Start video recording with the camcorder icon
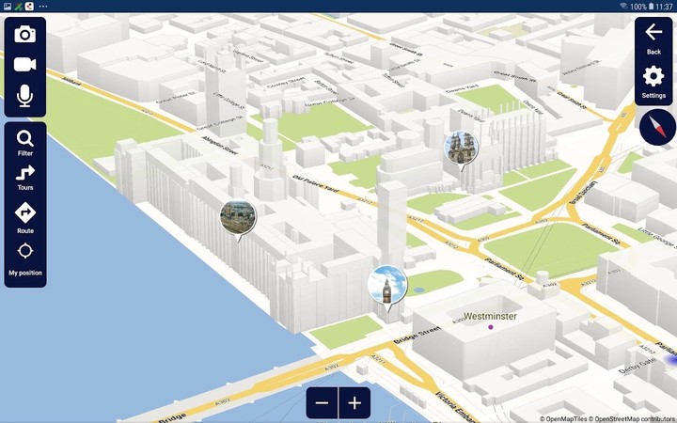The height and width of the screenshot is (423, 677). coord(25,65)
